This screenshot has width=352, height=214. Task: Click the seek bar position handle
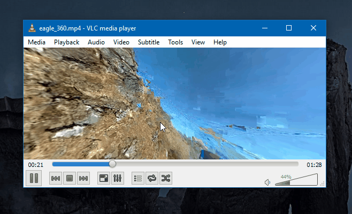(x=112, y=164)
